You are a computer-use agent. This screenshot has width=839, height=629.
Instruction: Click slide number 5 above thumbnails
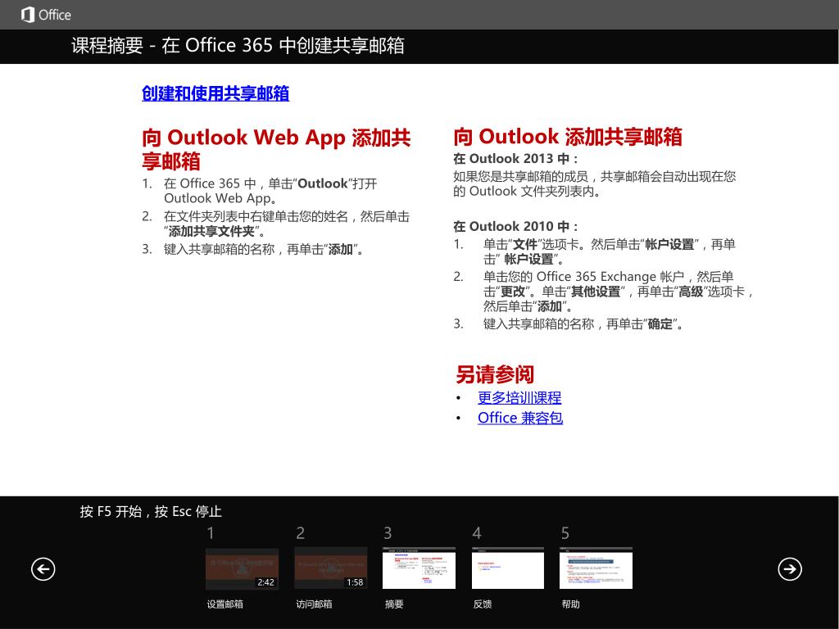pyautogui.click(x=565, y=533)
